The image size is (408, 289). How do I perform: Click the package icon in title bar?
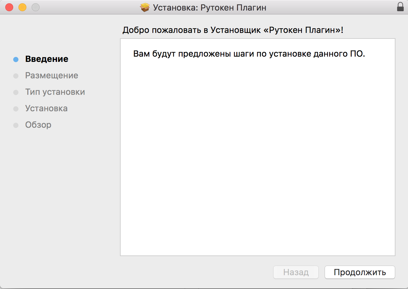coord(145,7)
